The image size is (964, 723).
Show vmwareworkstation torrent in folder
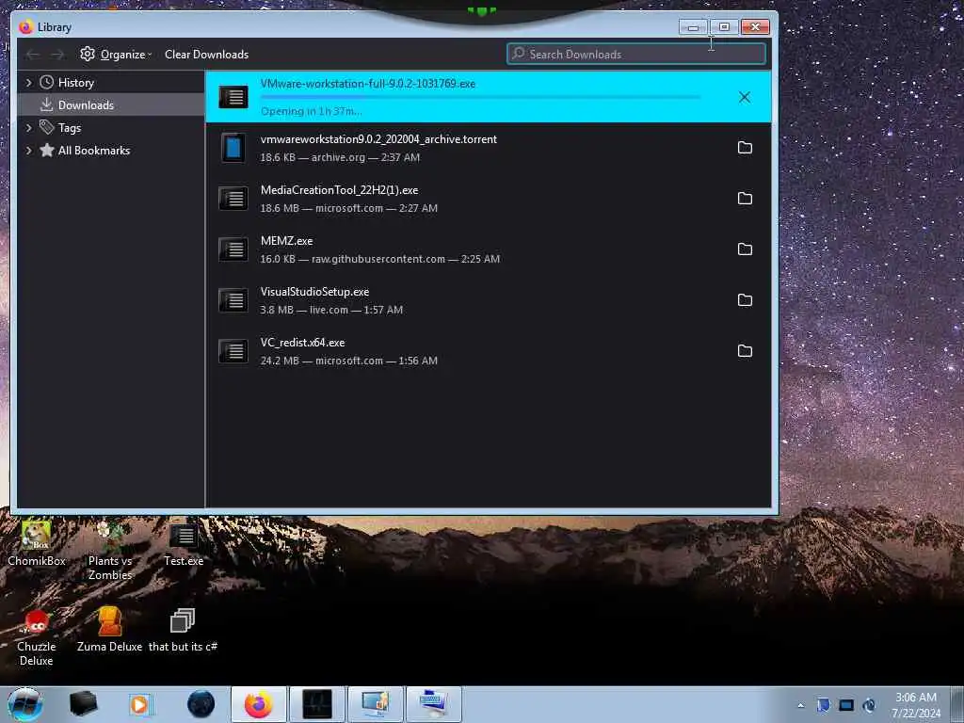(x=745, y=148)
